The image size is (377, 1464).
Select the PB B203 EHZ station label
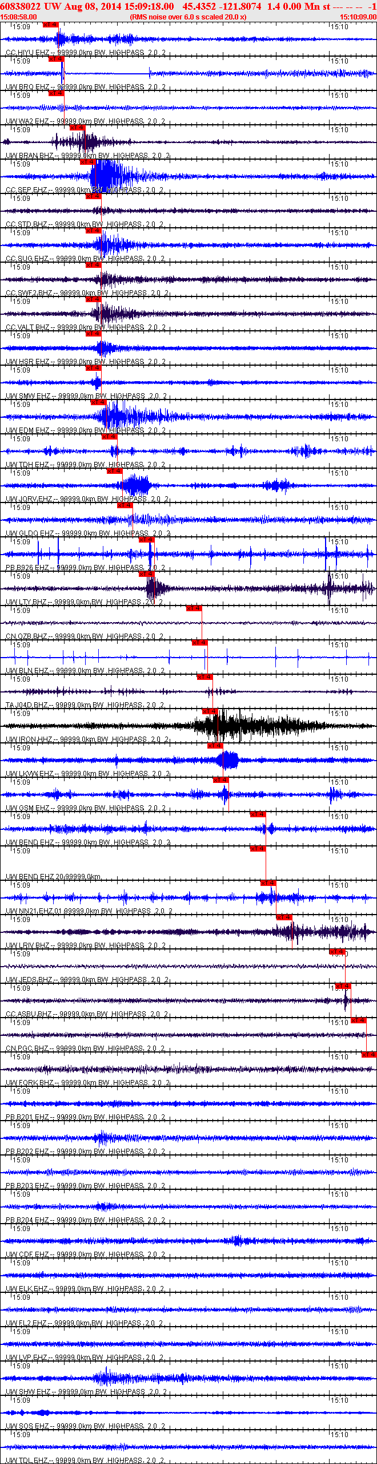click(86, 1186)
